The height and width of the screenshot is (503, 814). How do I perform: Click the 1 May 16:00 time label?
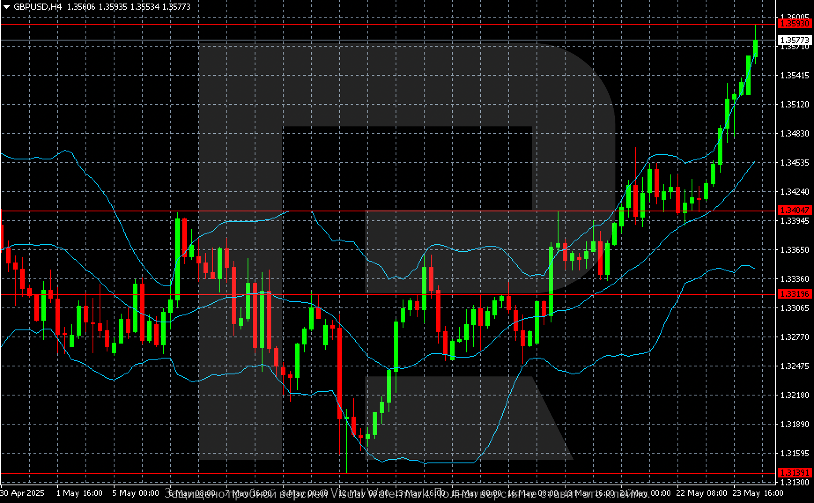point(79,493)
